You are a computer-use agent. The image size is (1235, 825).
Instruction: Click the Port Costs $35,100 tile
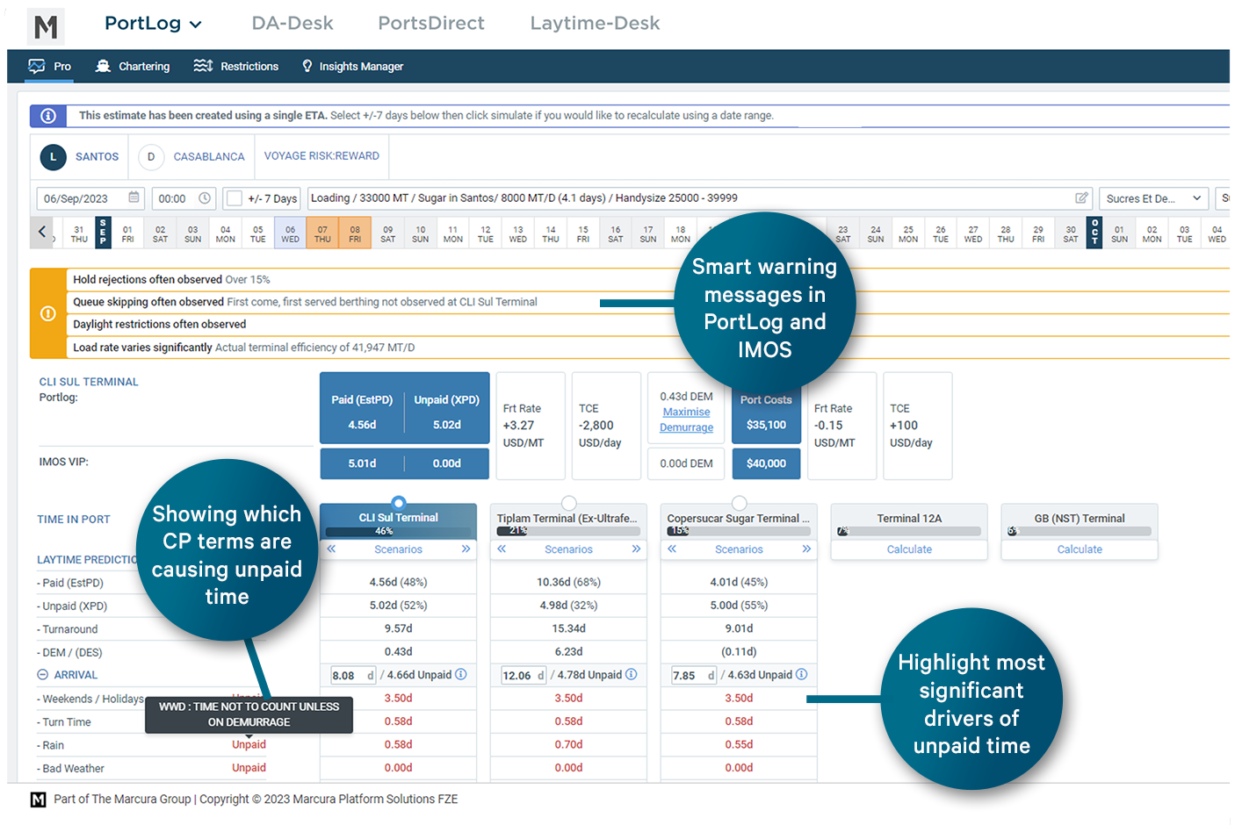[x=766, y=412]
